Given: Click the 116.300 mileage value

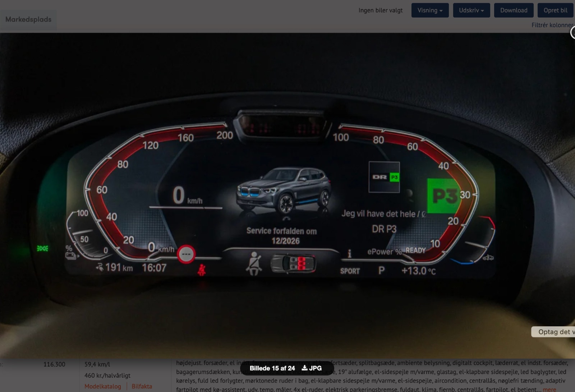Looking at the screenshot, I should (x=54, y=364).
